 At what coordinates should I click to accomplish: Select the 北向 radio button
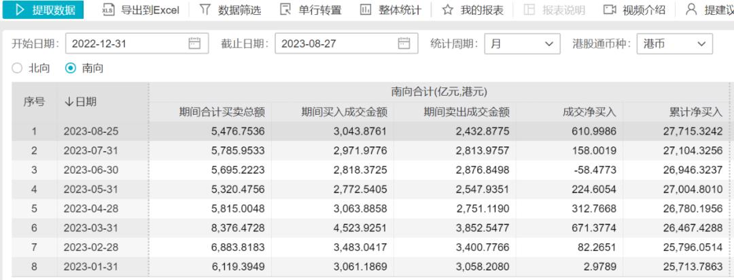point(18,68)
